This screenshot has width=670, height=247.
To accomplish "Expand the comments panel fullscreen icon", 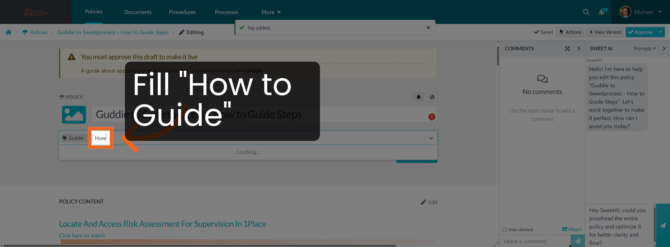I will (x=567, y=49).
